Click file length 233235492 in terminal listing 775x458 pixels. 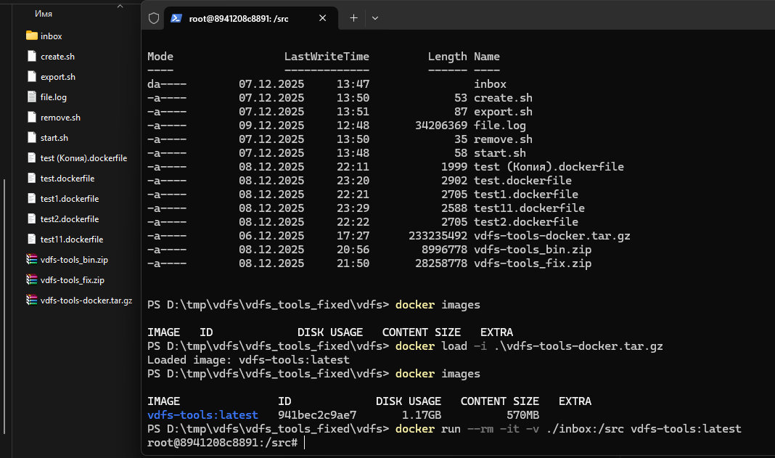click(x=438, y=236)
